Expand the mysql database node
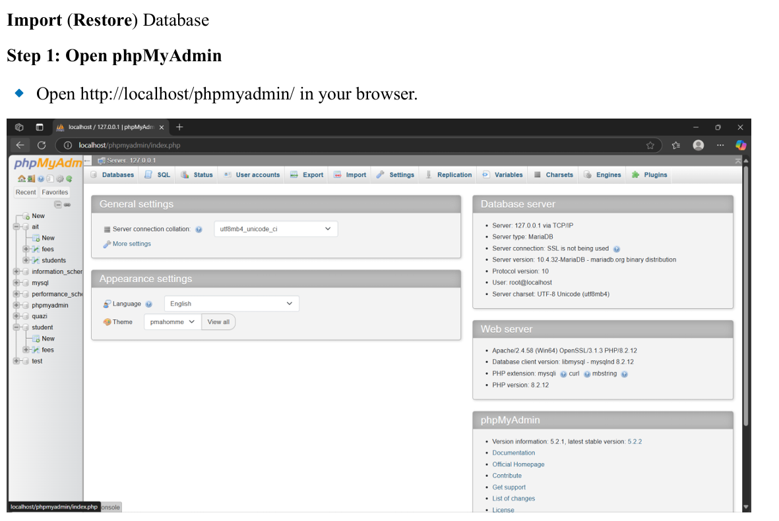 click(16, 283)
